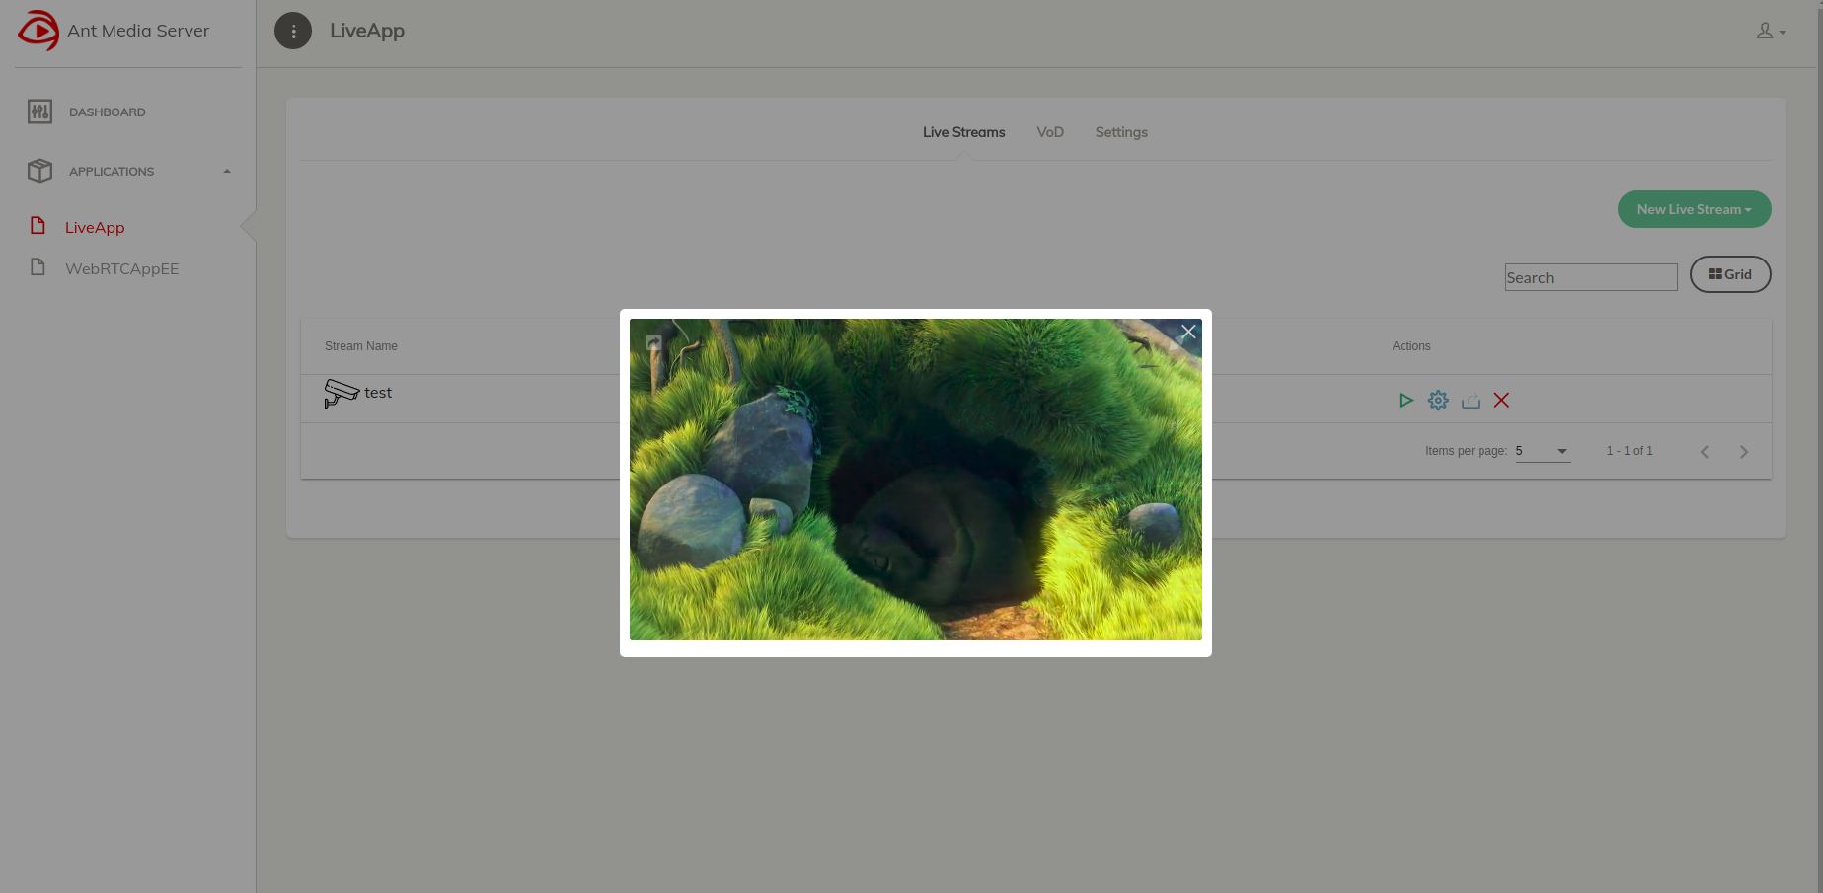Open the user account menu
This screenshot has height=893, width=1823.
point(1771,32)
